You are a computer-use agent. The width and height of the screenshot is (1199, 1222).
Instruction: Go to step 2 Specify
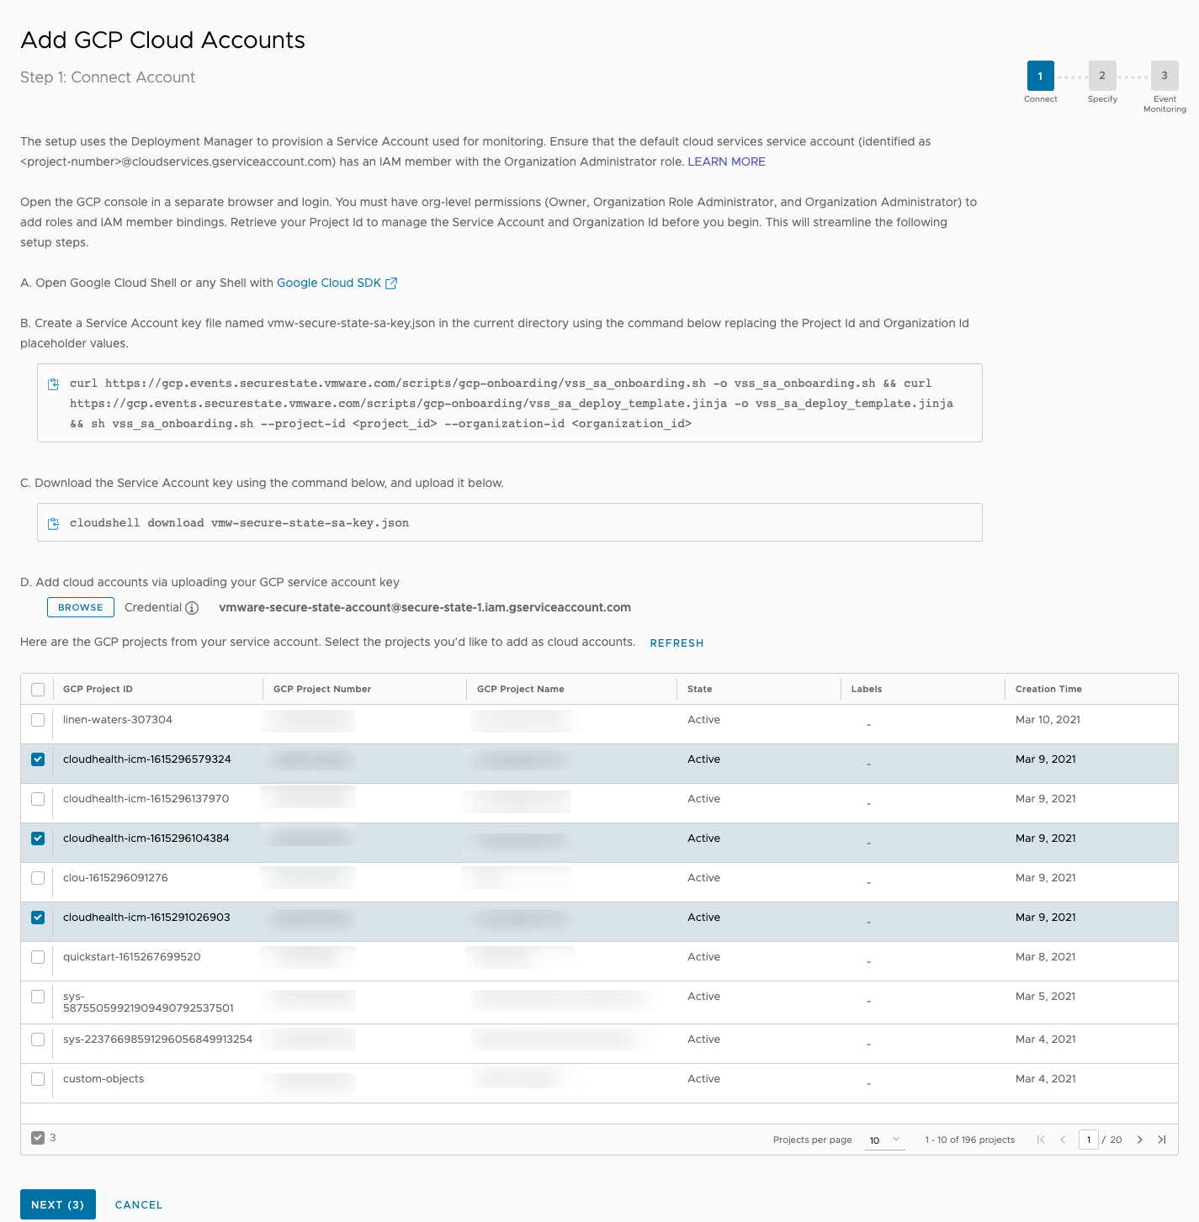[x=1102, y=75]
